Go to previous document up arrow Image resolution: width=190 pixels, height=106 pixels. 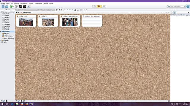point(161,12)
